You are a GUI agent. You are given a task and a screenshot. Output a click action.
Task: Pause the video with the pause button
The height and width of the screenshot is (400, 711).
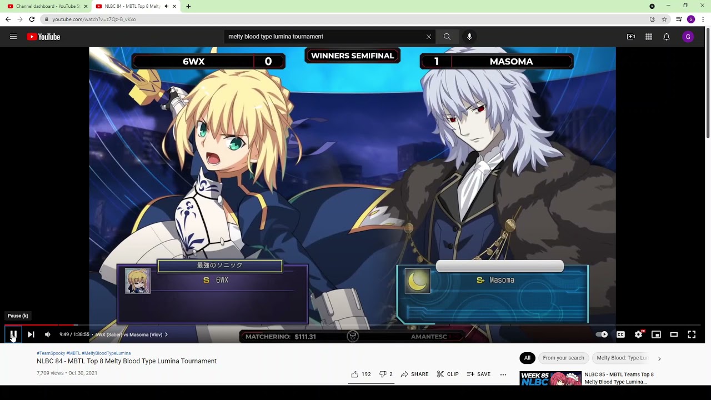(x=13, y=334)
